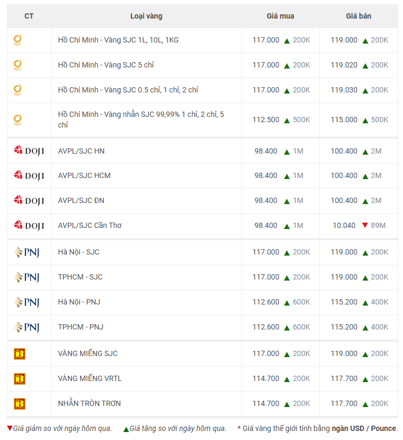Click footnote text ngàn USD / Pounce
The image size is (403, 440).
pos(364,428)
